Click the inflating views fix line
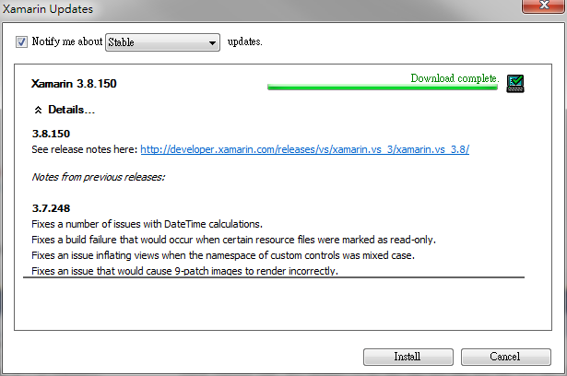This screenshot has height=376, width=567. pyautogui.click(x=223, y=255)
